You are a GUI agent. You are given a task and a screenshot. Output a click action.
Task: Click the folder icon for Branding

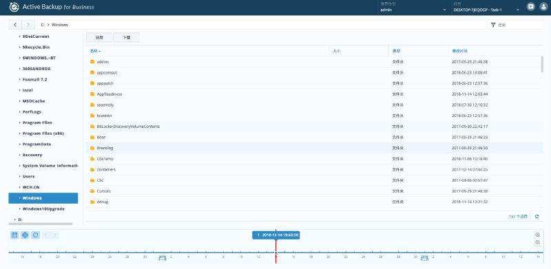click(92, 148)
